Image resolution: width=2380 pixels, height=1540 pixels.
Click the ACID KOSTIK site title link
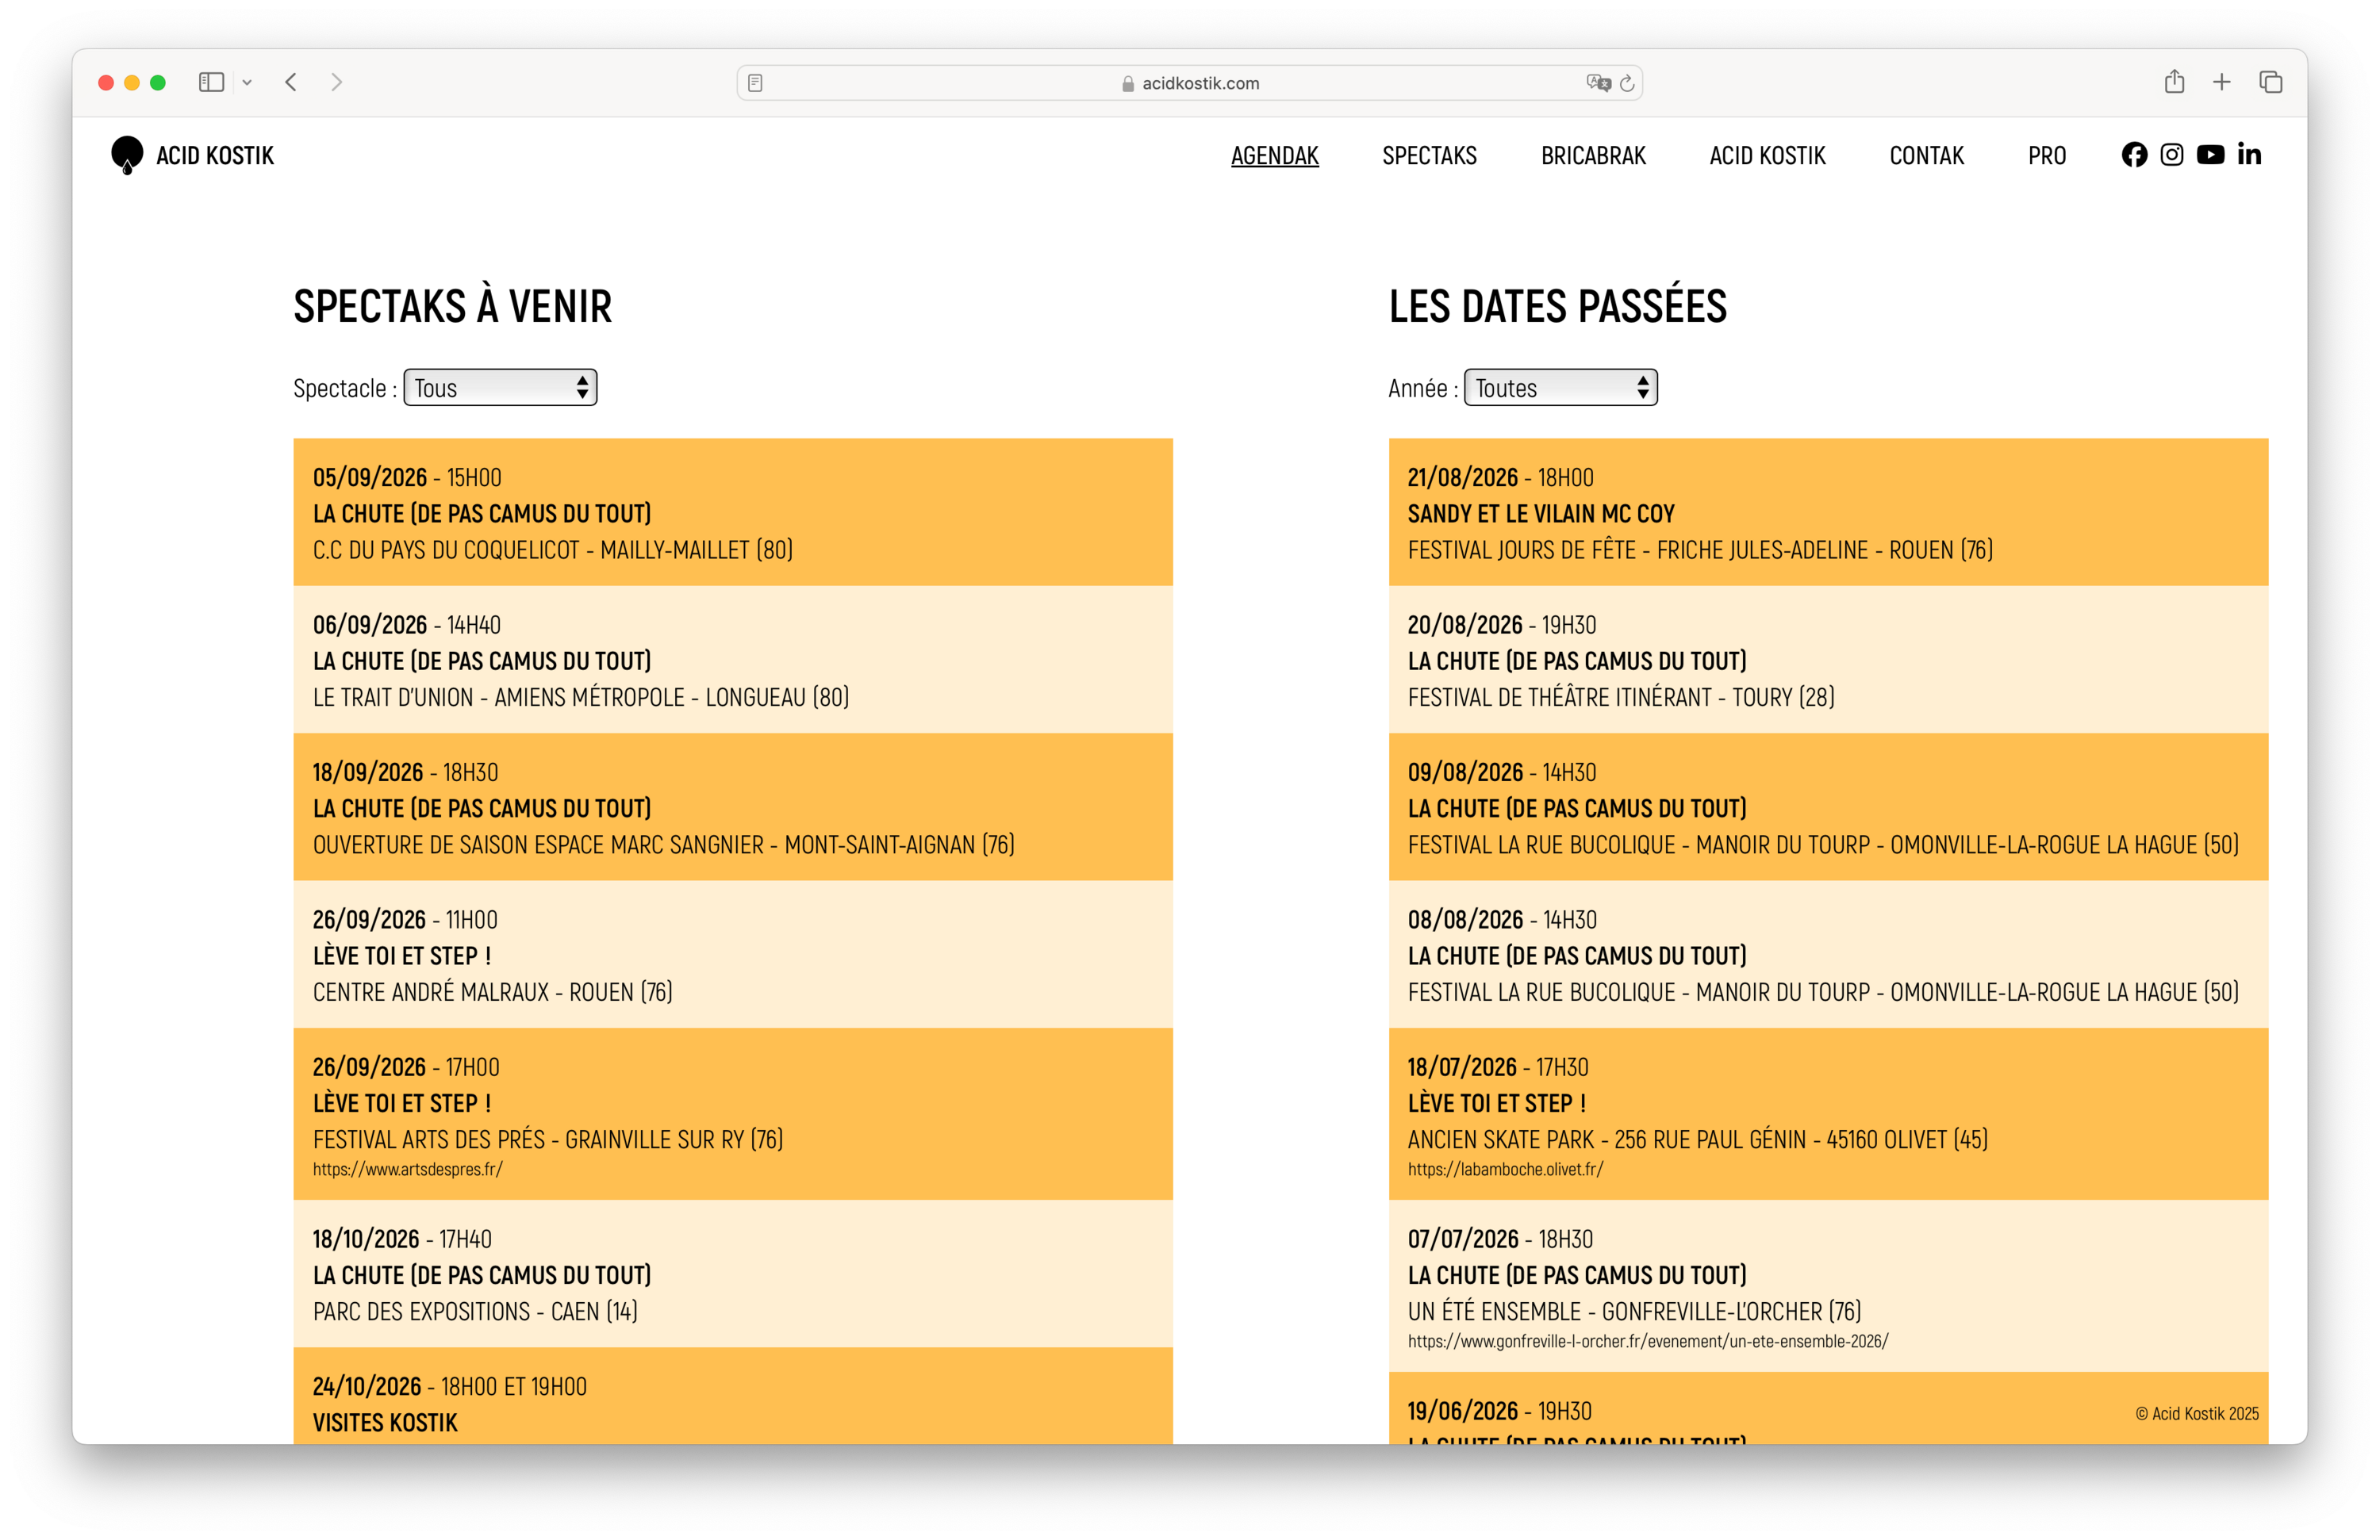tap(215, 156)
